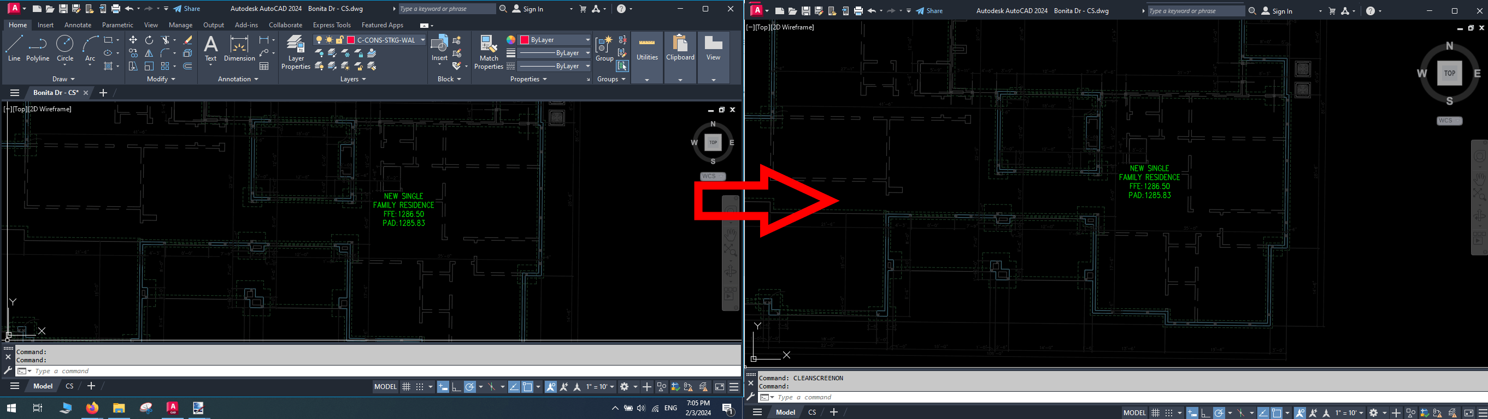Activate the Rotate tool in Modify panel
This screenshot has height=419, width=1488.
(149, 40)
